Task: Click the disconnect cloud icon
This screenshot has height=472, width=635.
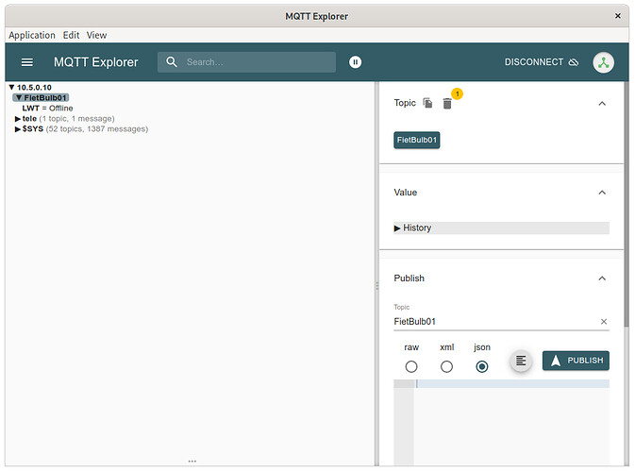Action: (x=574, y=62)
